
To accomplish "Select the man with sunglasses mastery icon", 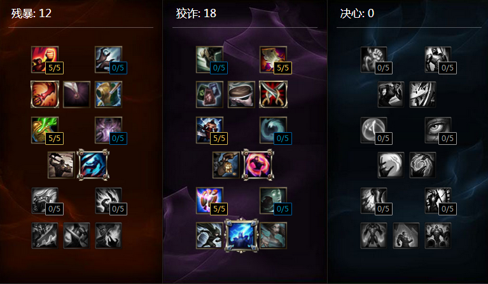I will (x=241, y=95).
